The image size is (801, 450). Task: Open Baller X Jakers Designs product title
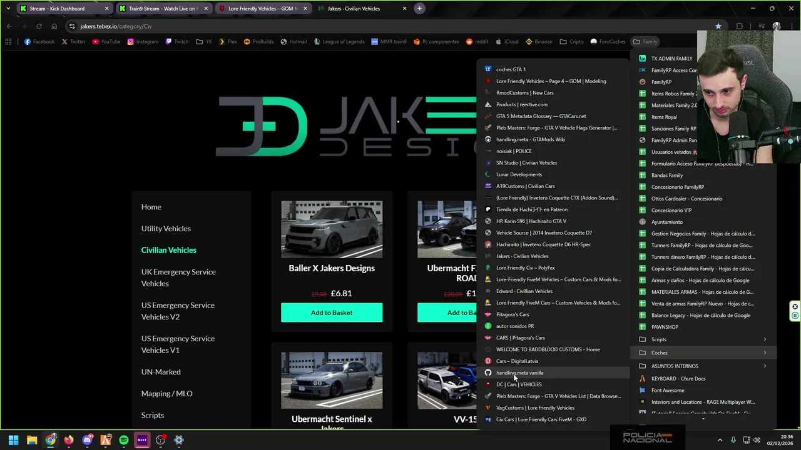(x=332, y=268)
